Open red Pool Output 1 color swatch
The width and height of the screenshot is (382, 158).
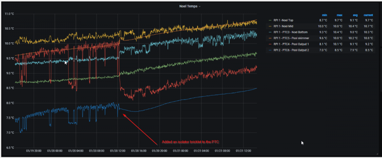270,44
